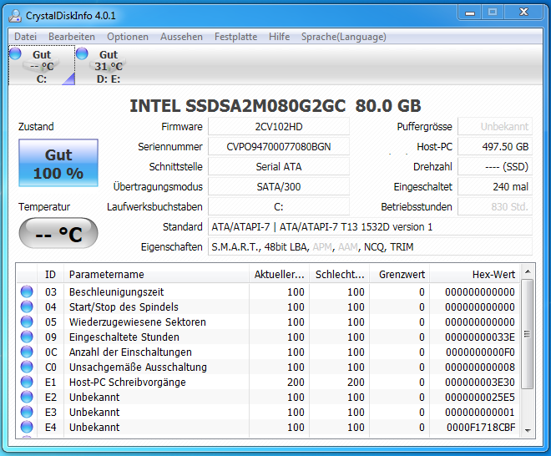This screenshot has width=551, height=456.
Task: Click status icon for row E3
Action: coord(27,412)
